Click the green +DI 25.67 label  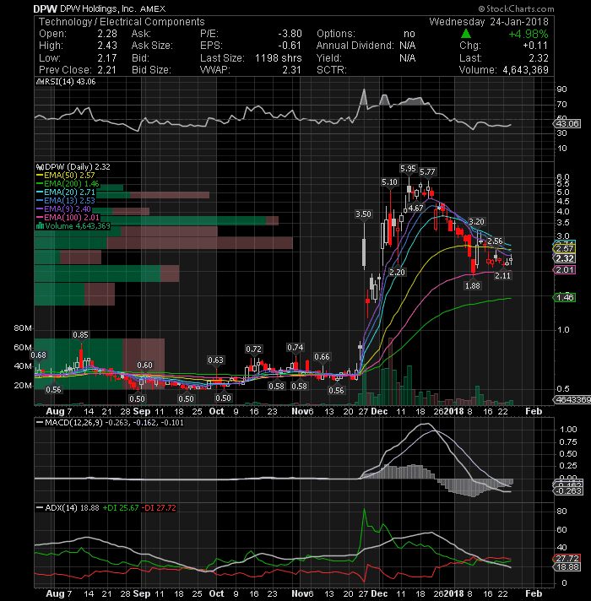click(121, 508)
